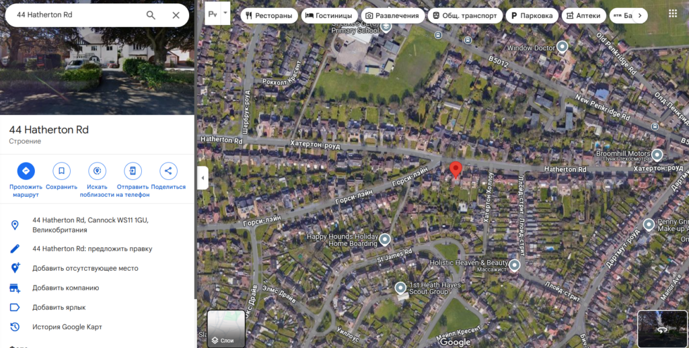Viewport: 689px width, 348px height.
Task: Clear the search with the X icon
Action: tap(176, 15)
